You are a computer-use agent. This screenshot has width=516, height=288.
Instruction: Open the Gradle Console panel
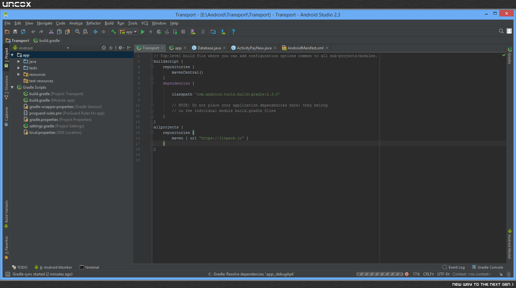488,267
